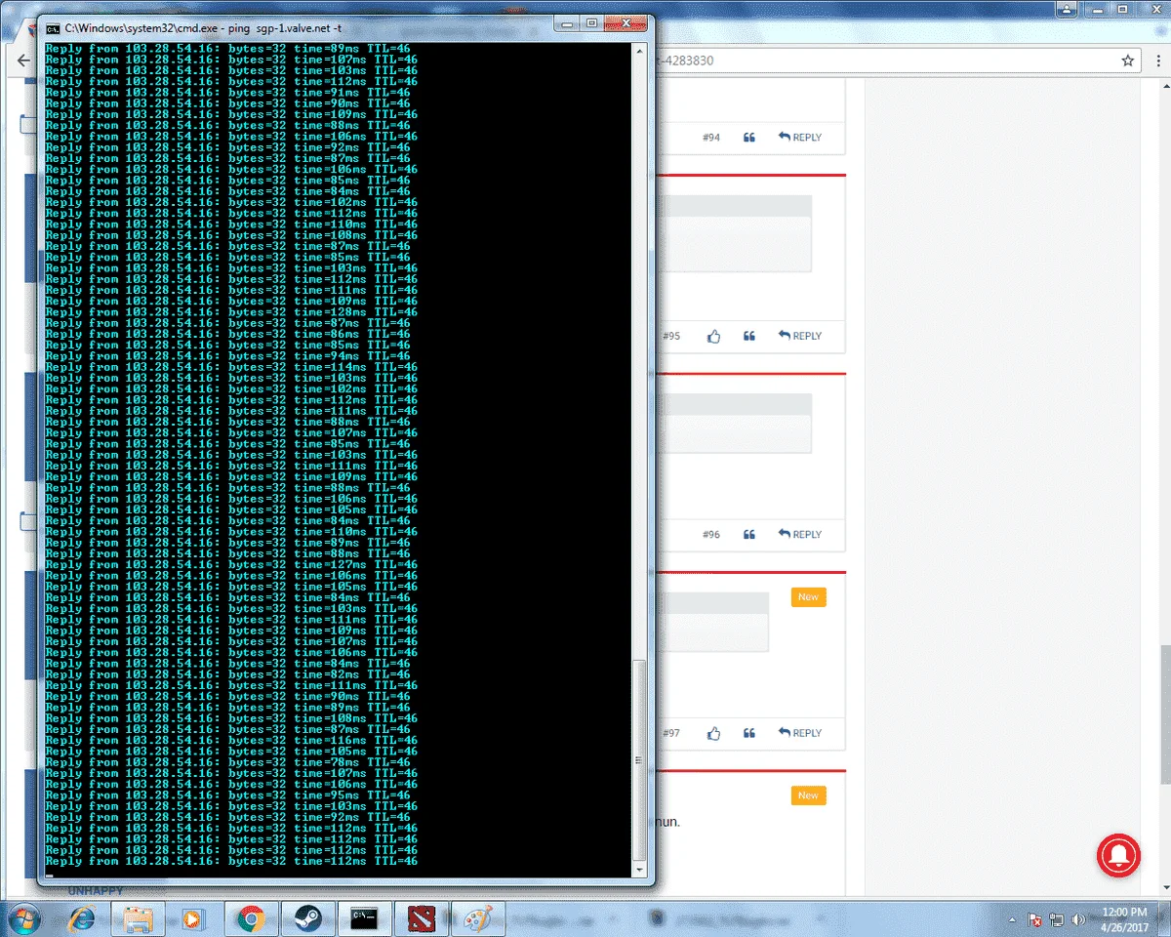Open the volume control tray icon
The image size is (1171, 937).
point(1078,919)
